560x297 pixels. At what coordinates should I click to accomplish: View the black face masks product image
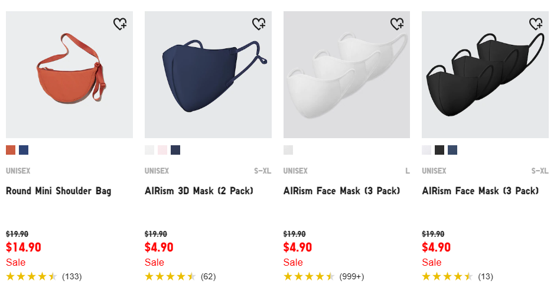(x=486, y=74)
